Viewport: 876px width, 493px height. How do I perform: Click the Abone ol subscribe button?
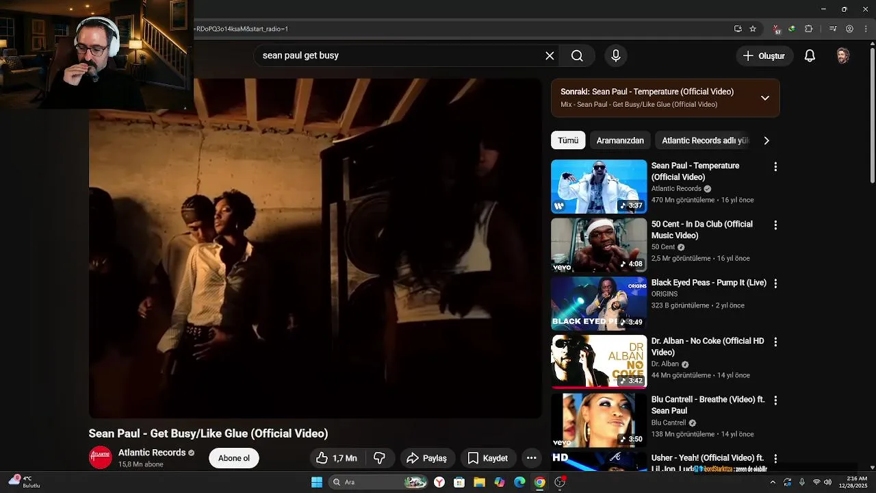pyautogui.click(x=234, y=458)
